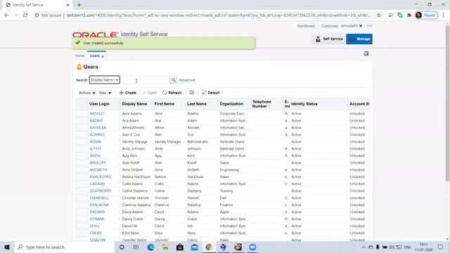
Task: Click the Oracle logo
Action: pos(96,34)
